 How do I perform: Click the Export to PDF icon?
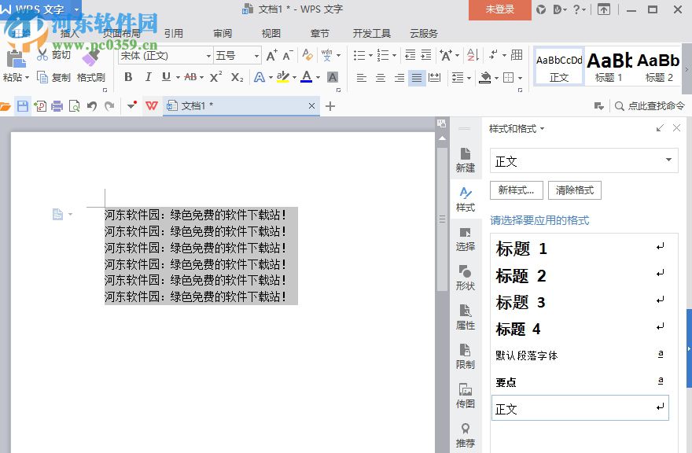[x=40, y=106]
